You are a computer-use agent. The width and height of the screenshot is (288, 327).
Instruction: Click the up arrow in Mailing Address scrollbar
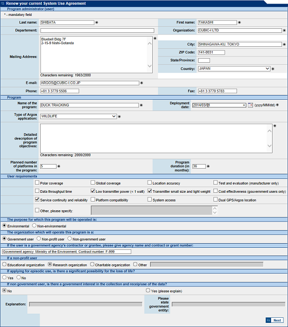150,44
